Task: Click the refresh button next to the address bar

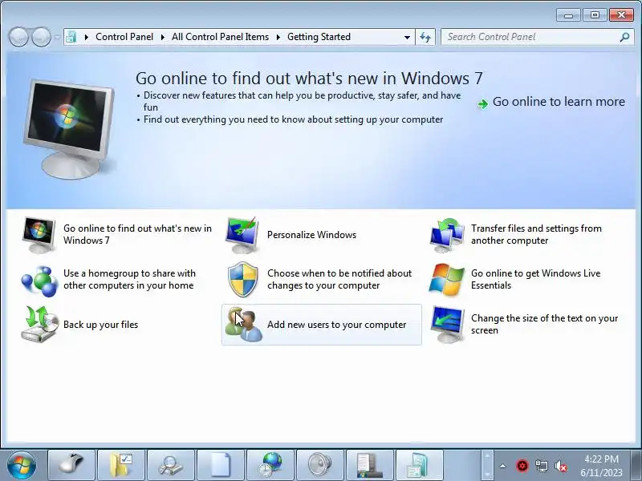Action: [x=425, y=37]
